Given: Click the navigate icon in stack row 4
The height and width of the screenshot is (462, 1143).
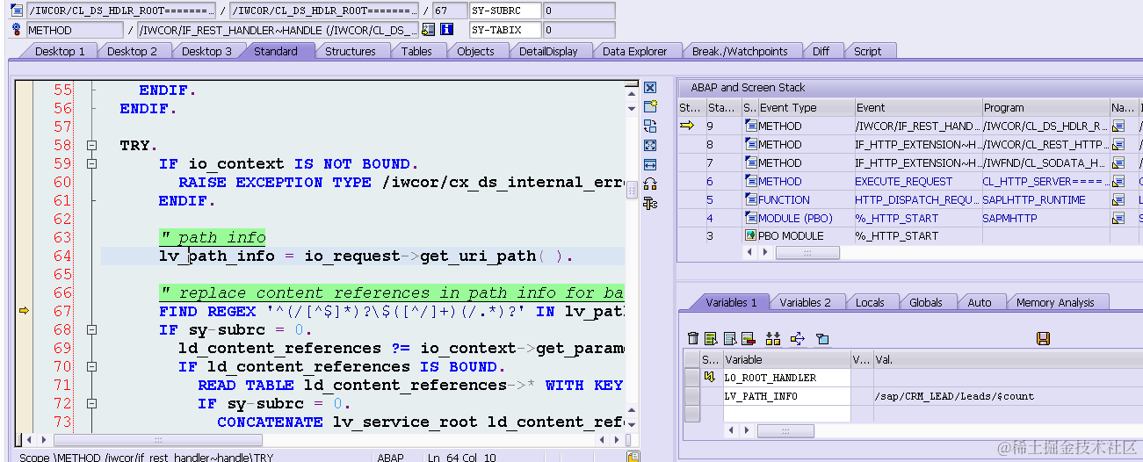Looking at the screenshot, I should coord(1118,218).
